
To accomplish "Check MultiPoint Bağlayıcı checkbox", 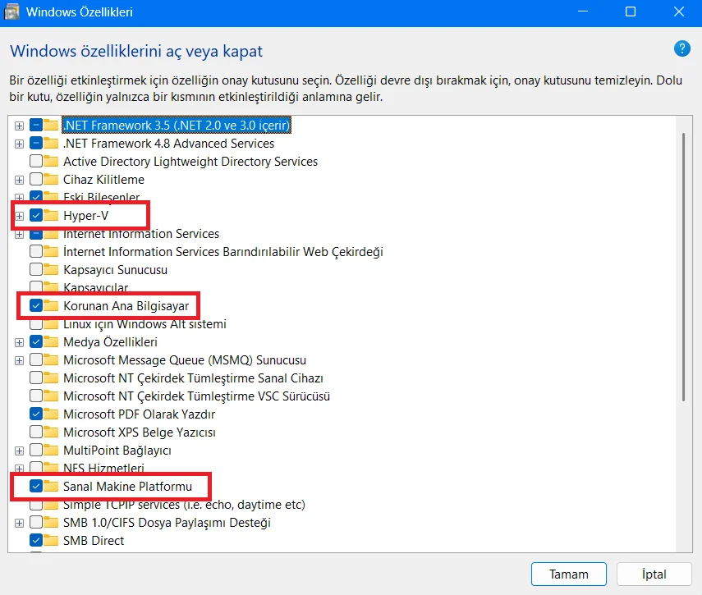I will pyautogui.click(x=36, y=451).
